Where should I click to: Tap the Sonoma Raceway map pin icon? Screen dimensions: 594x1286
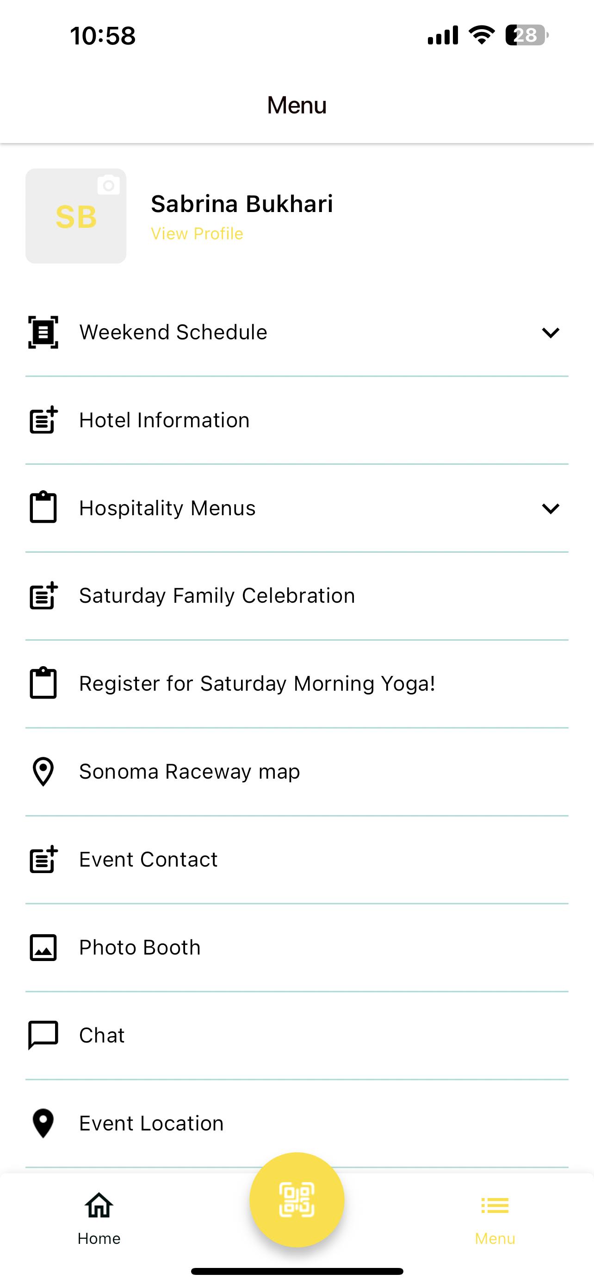point(43,771)
